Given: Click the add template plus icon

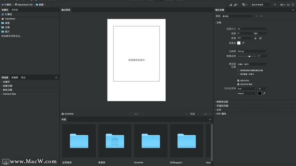Looking at the screenshot, I should click(x=257, y=16).
